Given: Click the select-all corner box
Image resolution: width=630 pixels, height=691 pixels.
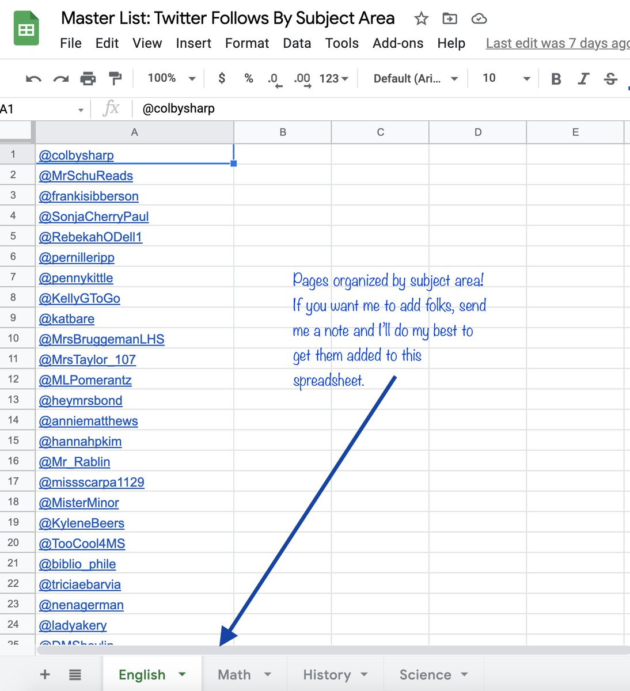Looking at the screenshot, I should pos(17,132).
